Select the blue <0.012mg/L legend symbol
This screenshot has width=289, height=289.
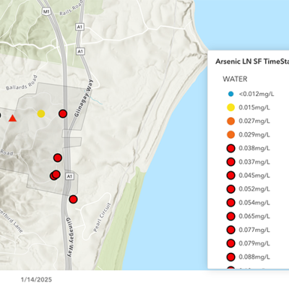coord(230,94)
